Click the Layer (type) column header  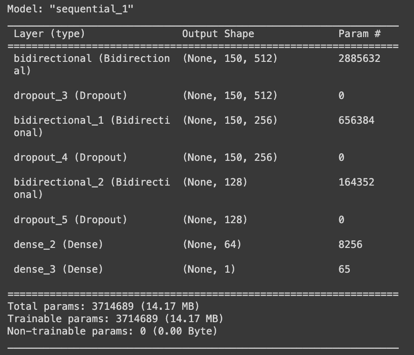tap(49, 34)
